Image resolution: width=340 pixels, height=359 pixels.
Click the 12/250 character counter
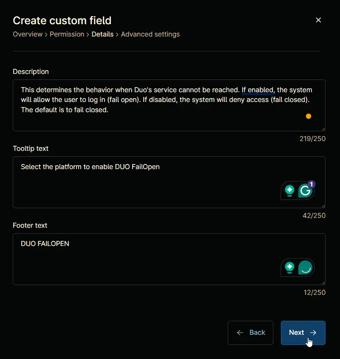[x=314, y=293]
